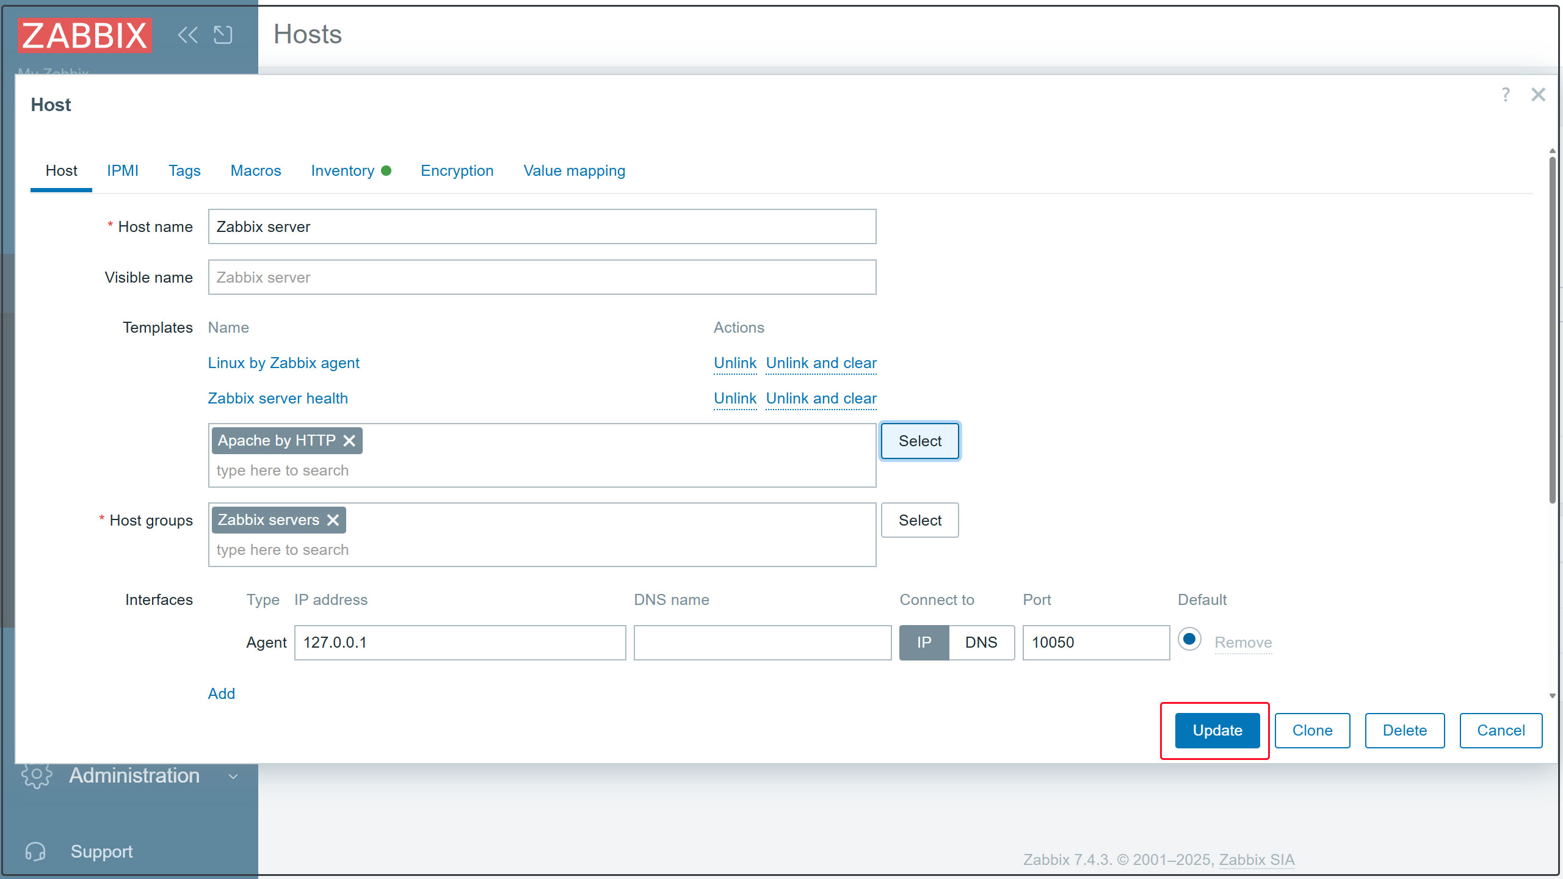Click the Visible name input field
The height and width of the screenshot is (879, 1563).
(542, 277)
